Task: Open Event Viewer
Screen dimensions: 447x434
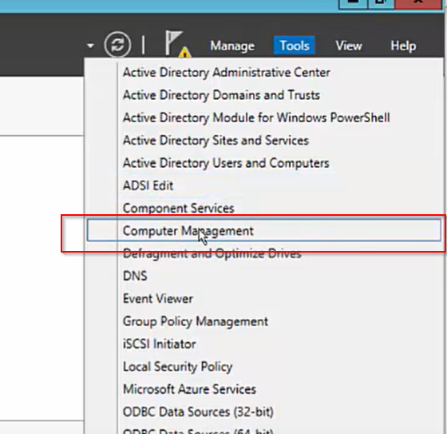Action: [158, 299]
